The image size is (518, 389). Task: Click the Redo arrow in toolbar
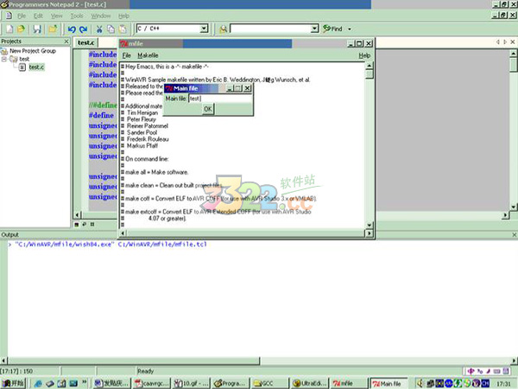click(x=84, y=29)
